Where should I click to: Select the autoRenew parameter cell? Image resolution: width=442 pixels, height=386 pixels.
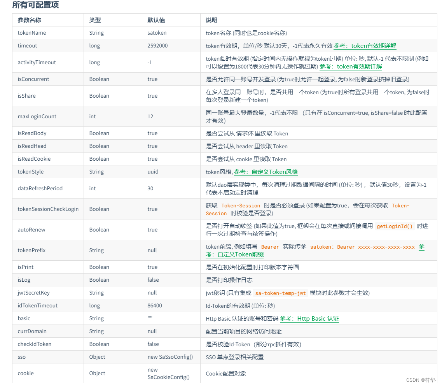coord(48,230)
